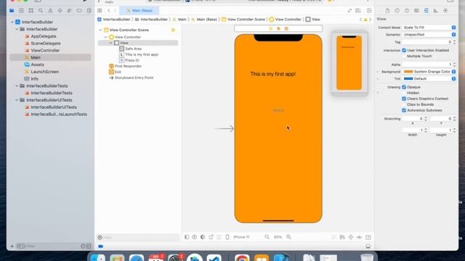Viewport: 465px width, 261px height.
Task: Select 'This is my first app!' label on canvas
Action: [273, 74]
